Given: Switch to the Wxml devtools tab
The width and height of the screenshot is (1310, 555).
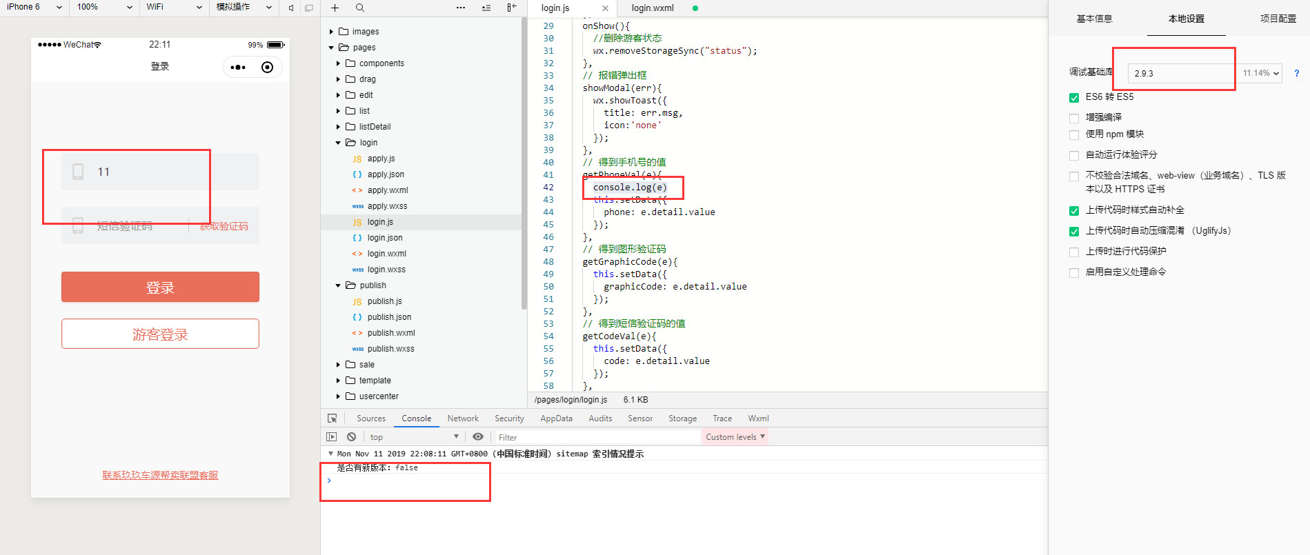Looking at the screenshot, I should click(x=758, y=418).
